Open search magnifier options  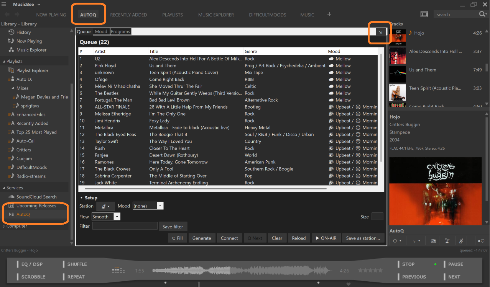[483, 14]
